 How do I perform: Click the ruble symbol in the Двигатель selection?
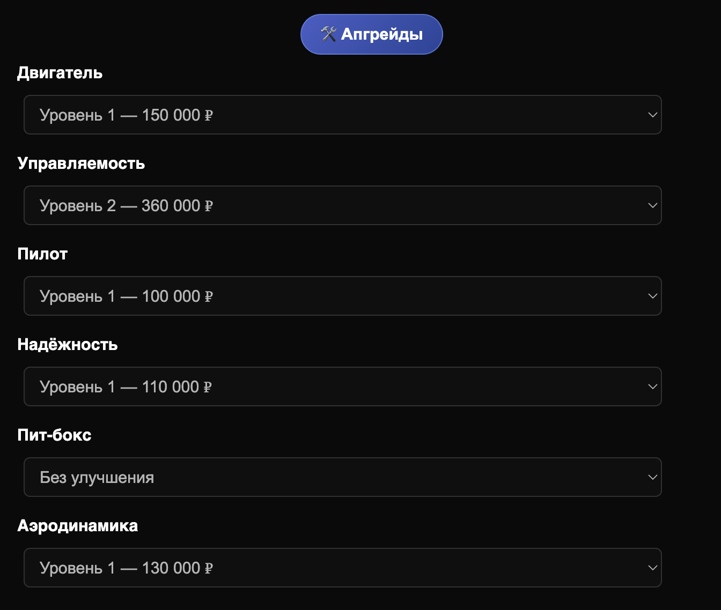(x=209, y=115)
